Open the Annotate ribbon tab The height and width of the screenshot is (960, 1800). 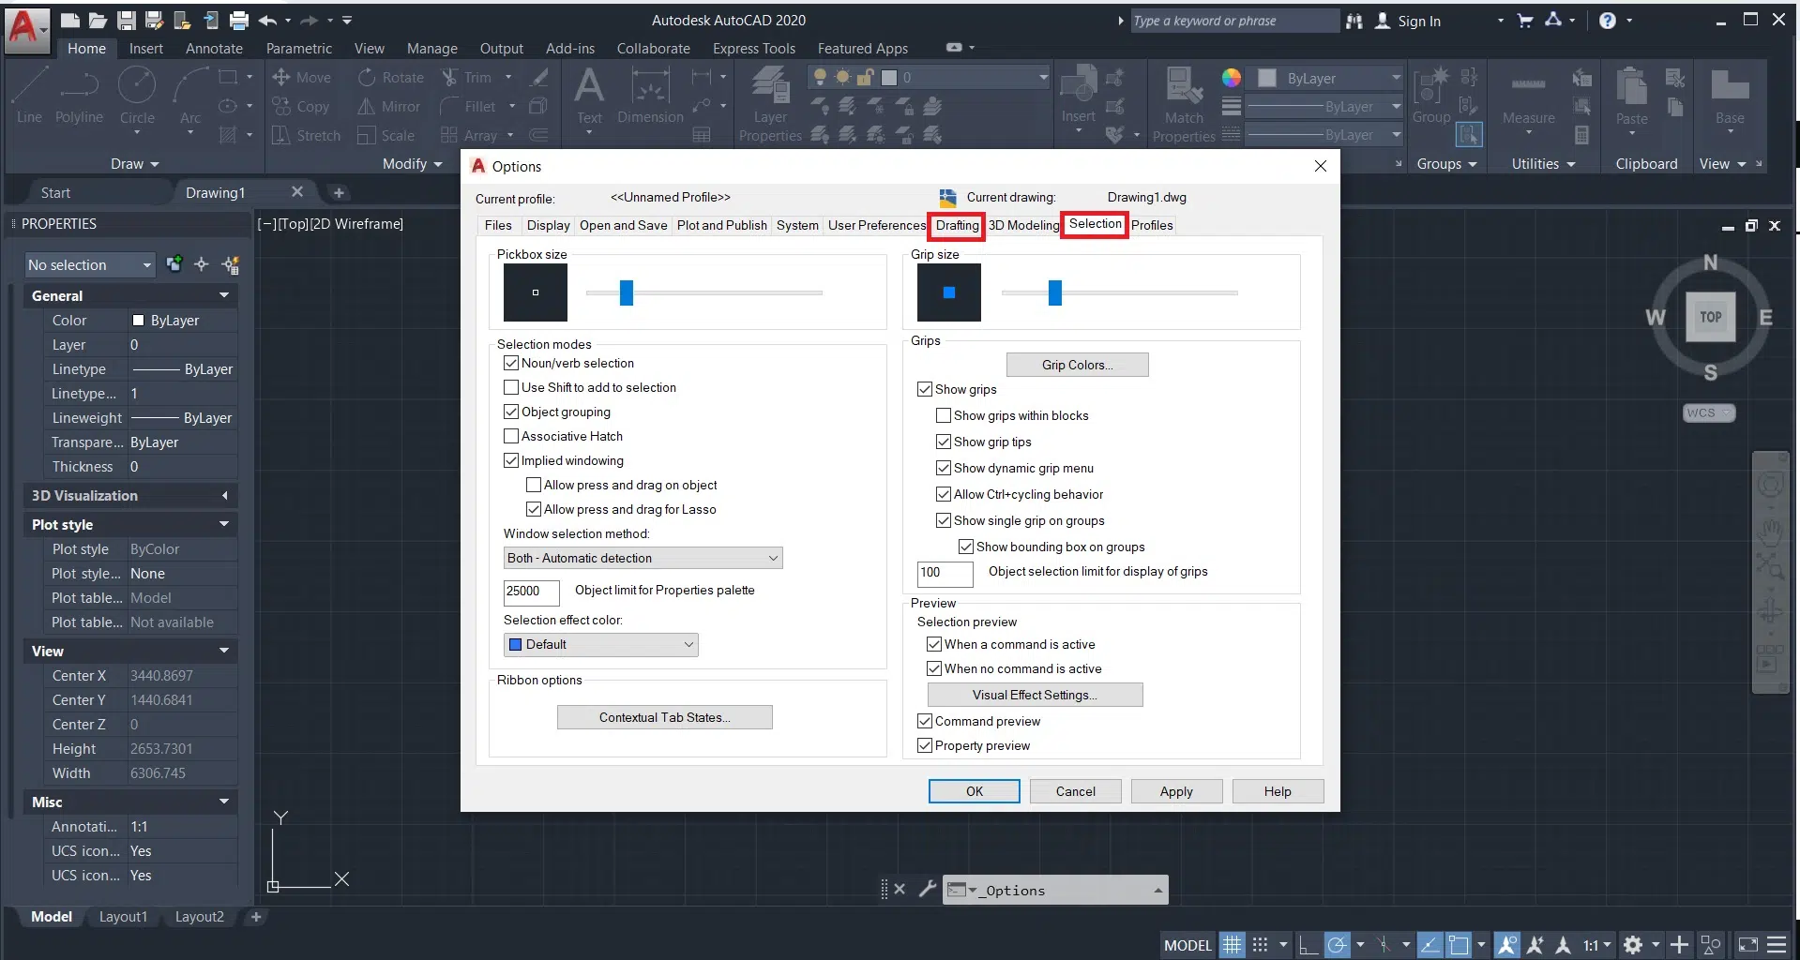point(214,49)
